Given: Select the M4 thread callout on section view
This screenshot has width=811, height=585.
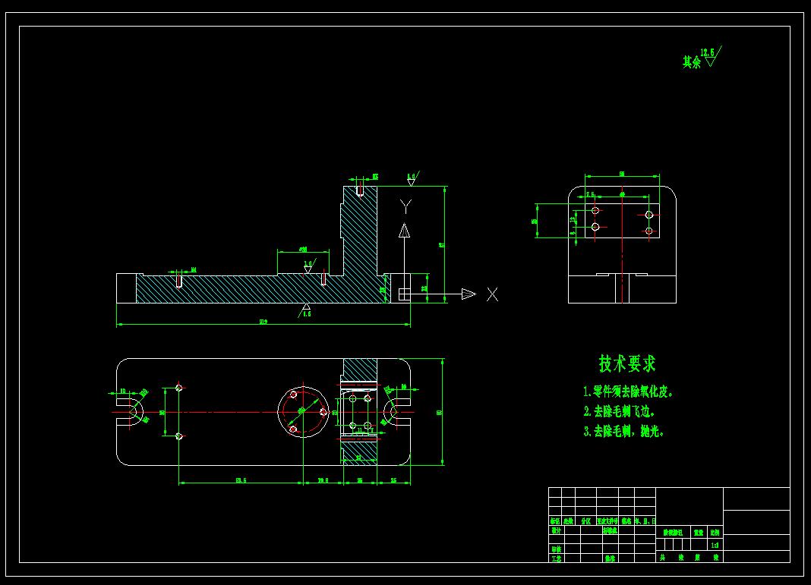Looking at the screenshot, I should [194, 270].
